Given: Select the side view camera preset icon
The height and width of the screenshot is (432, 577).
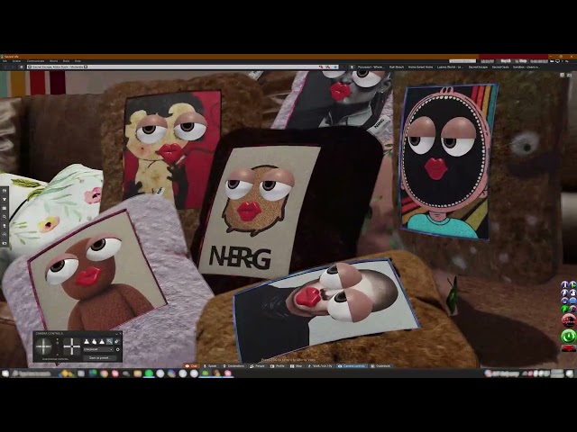Looking at the screenshot, I should [x=94, y=342].
